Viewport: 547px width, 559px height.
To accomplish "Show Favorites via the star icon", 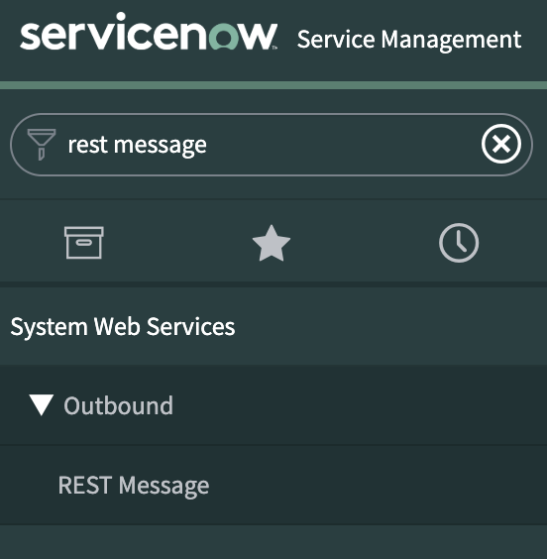I will 272,243.
